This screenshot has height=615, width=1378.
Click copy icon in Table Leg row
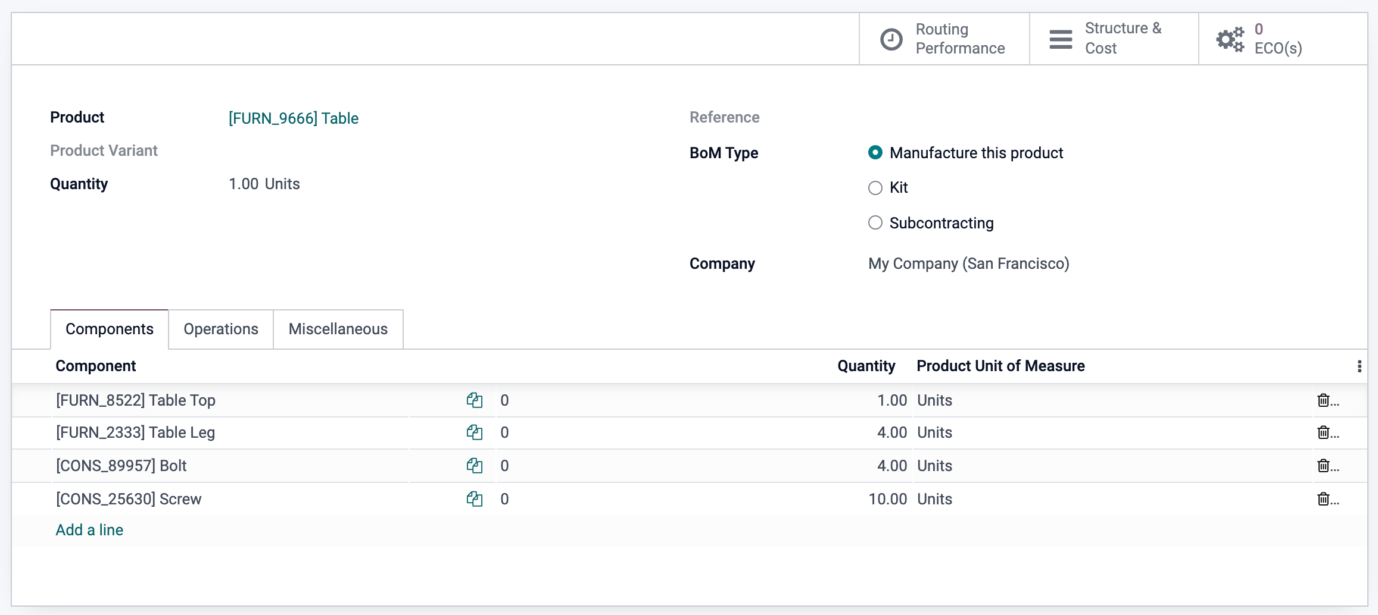click(x=475, y=432)
